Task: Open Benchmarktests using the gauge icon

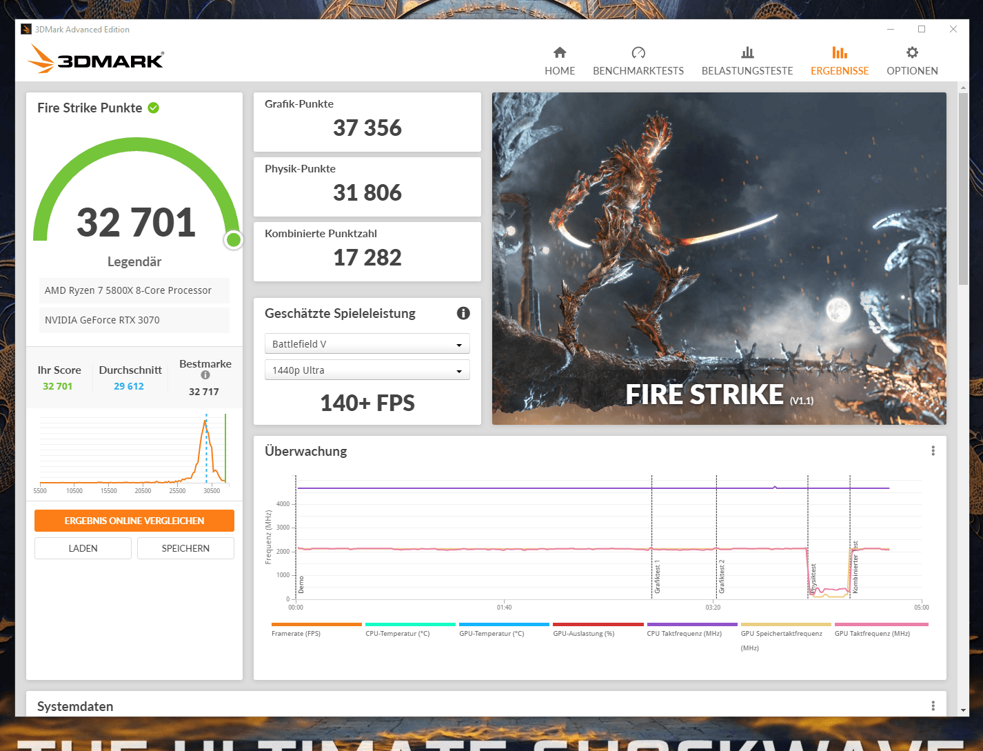Action: coord(638,53)
